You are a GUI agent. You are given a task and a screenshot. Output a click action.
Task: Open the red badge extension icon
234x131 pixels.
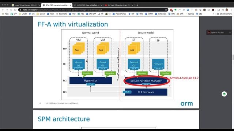(x=171, y=10)
